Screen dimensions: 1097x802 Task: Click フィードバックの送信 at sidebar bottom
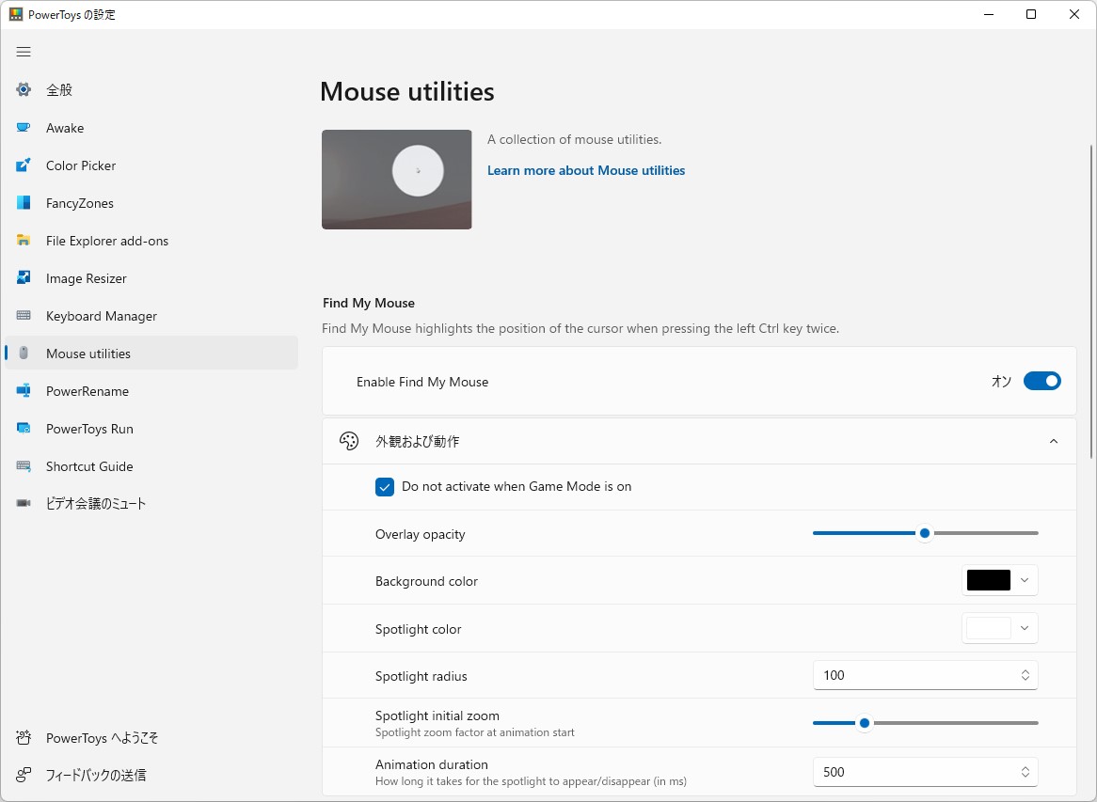pos(96,776)
